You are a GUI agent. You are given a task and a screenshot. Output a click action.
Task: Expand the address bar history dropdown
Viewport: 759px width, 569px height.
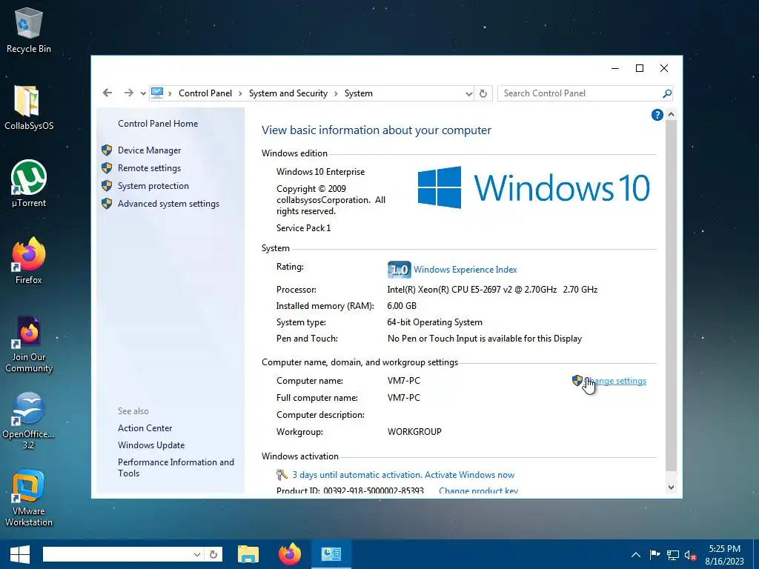tap(468, 93)
